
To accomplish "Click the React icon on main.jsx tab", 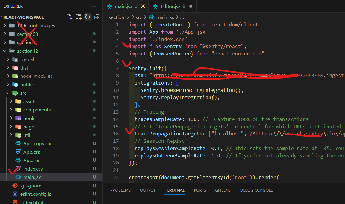I will point(109,6).
